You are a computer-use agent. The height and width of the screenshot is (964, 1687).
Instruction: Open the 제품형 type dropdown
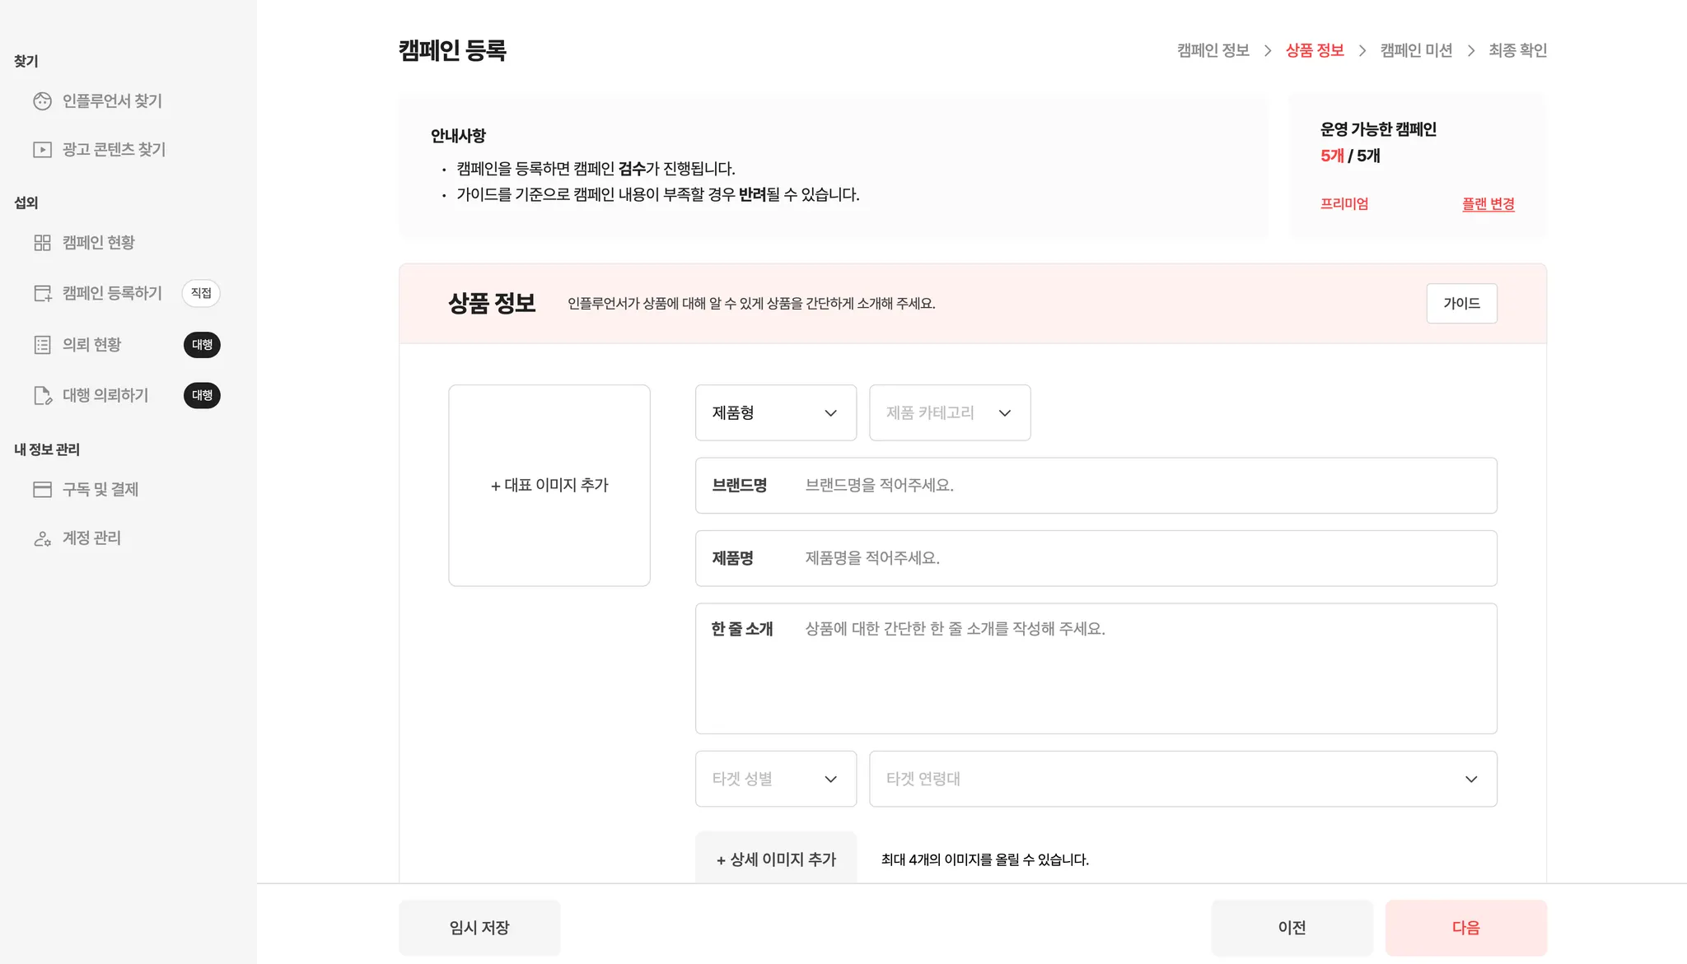coord(775,412)
